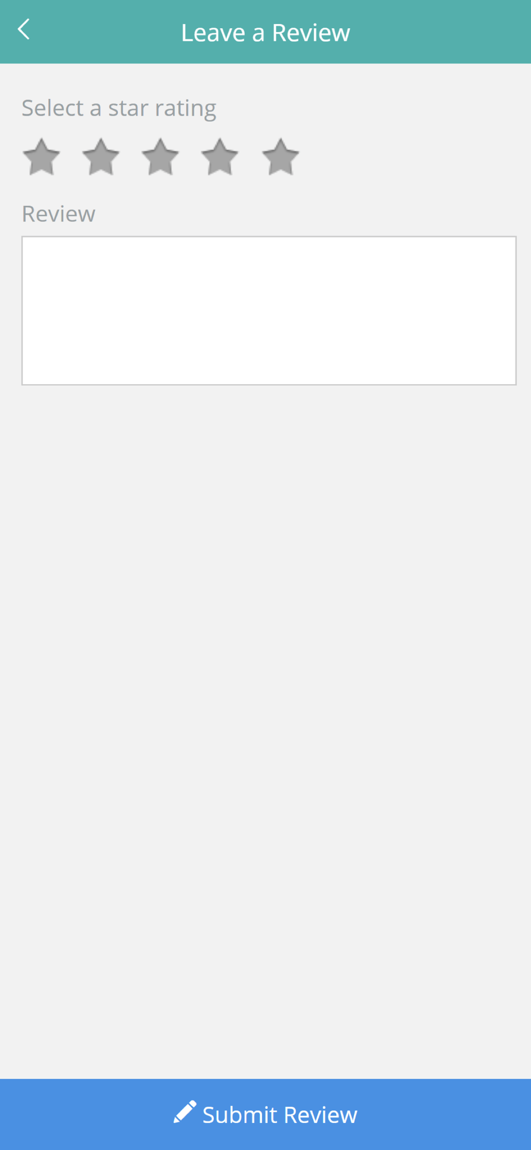
Task: Click the pencil icon beside Submit Review
Action: tap(185, 1112)
